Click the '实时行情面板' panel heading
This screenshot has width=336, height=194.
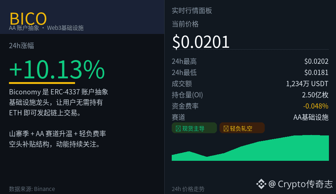point(192,10)
